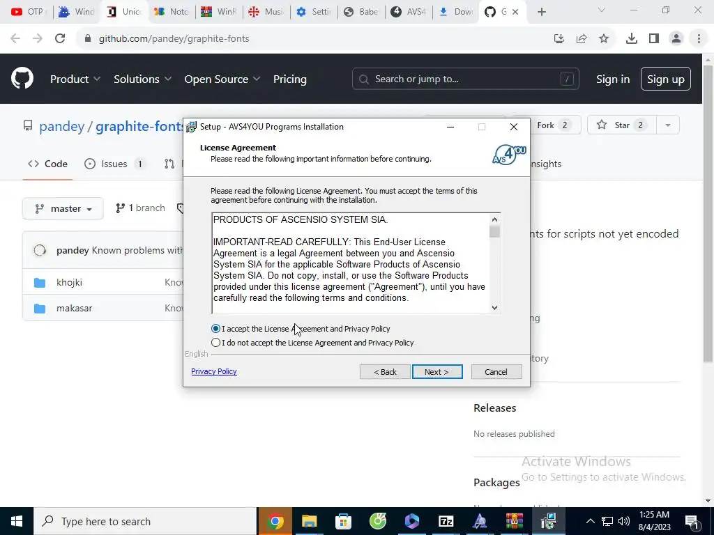The image size is (714, 535).
Task: Open the Windows Start button
Action: [x=17, y=521]
